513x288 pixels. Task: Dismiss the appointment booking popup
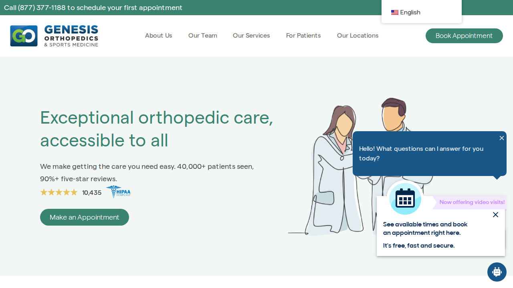pos(495,215)
